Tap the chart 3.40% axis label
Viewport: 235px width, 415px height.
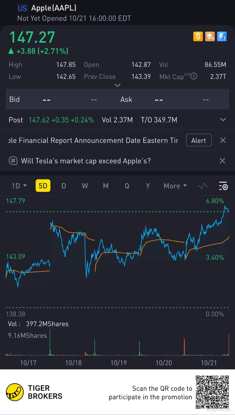click(215, 258)
